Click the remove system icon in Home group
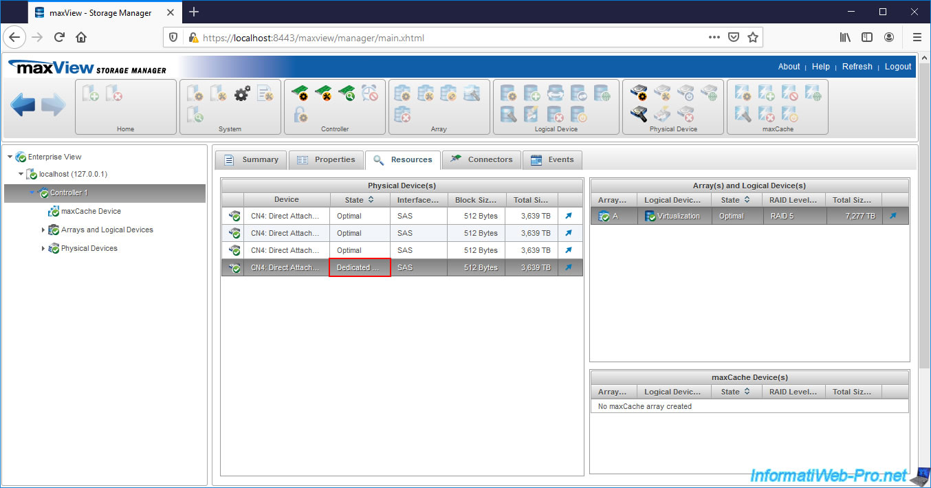931x488 pixels. pyautogui.click(x=113, y=93)
